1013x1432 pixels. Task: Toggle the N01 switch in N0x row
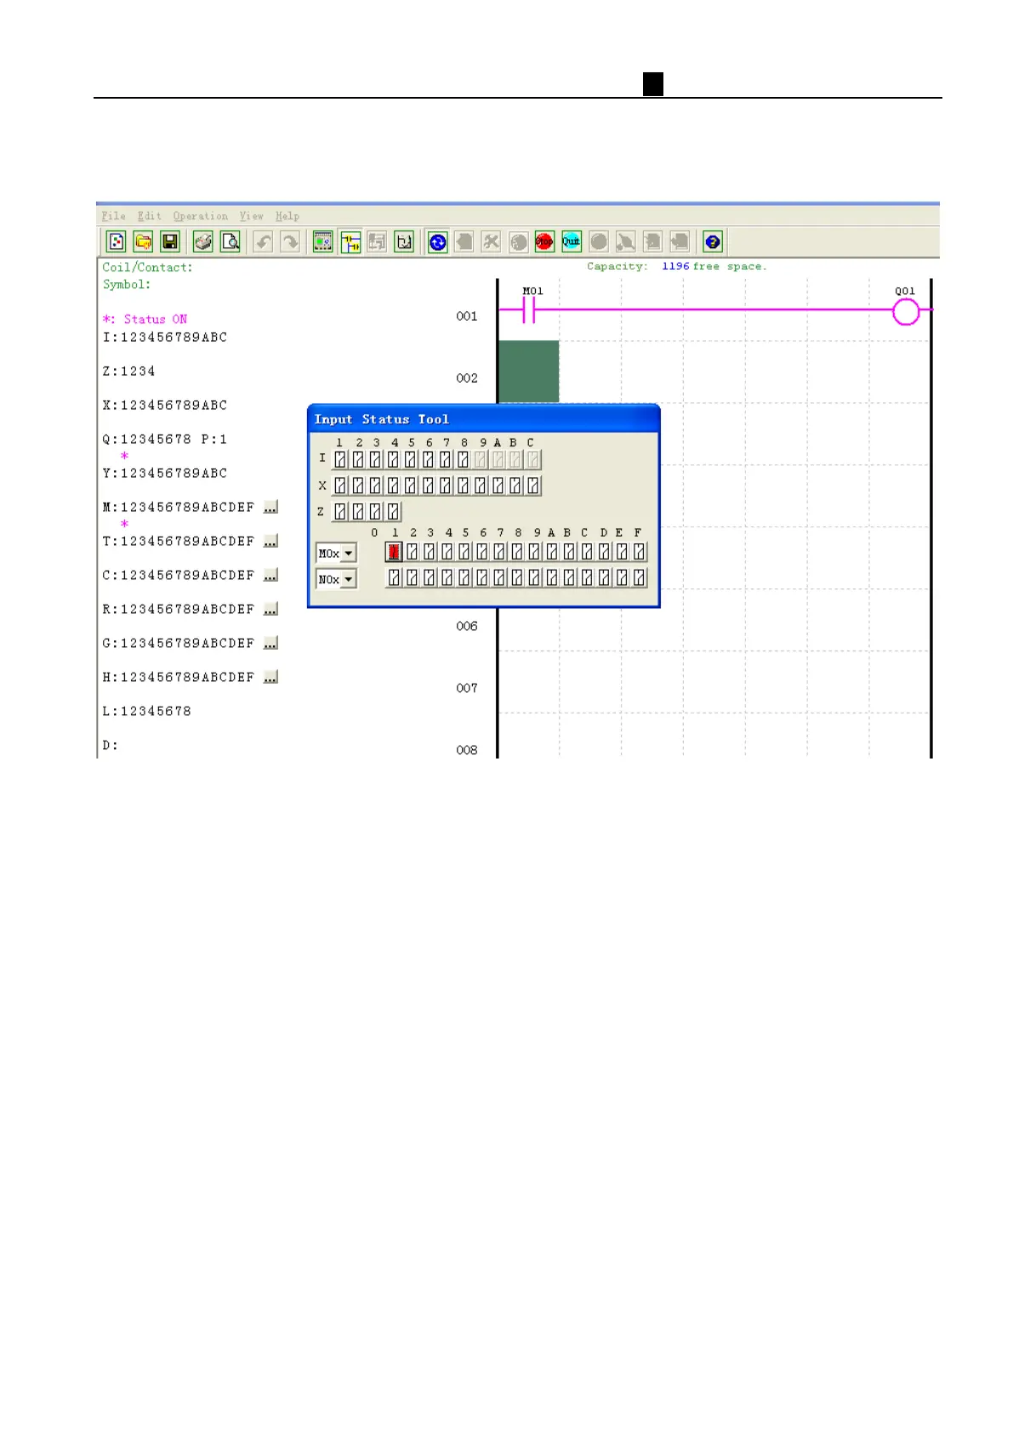(394, 577)
